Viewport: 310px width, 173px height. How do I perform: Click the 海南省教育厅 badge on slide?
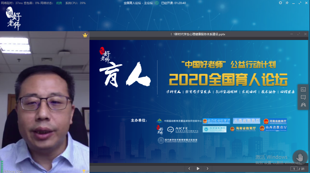(243, 128)
